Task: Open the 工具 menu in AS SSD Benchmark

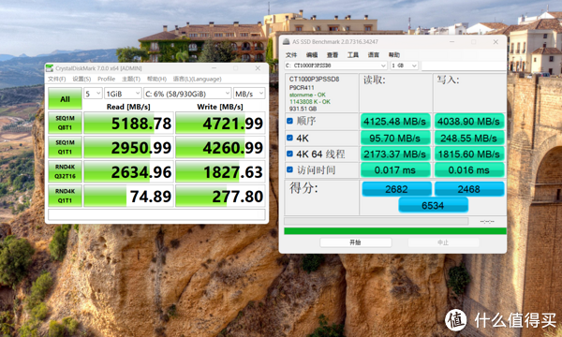Action: point(353,55)
